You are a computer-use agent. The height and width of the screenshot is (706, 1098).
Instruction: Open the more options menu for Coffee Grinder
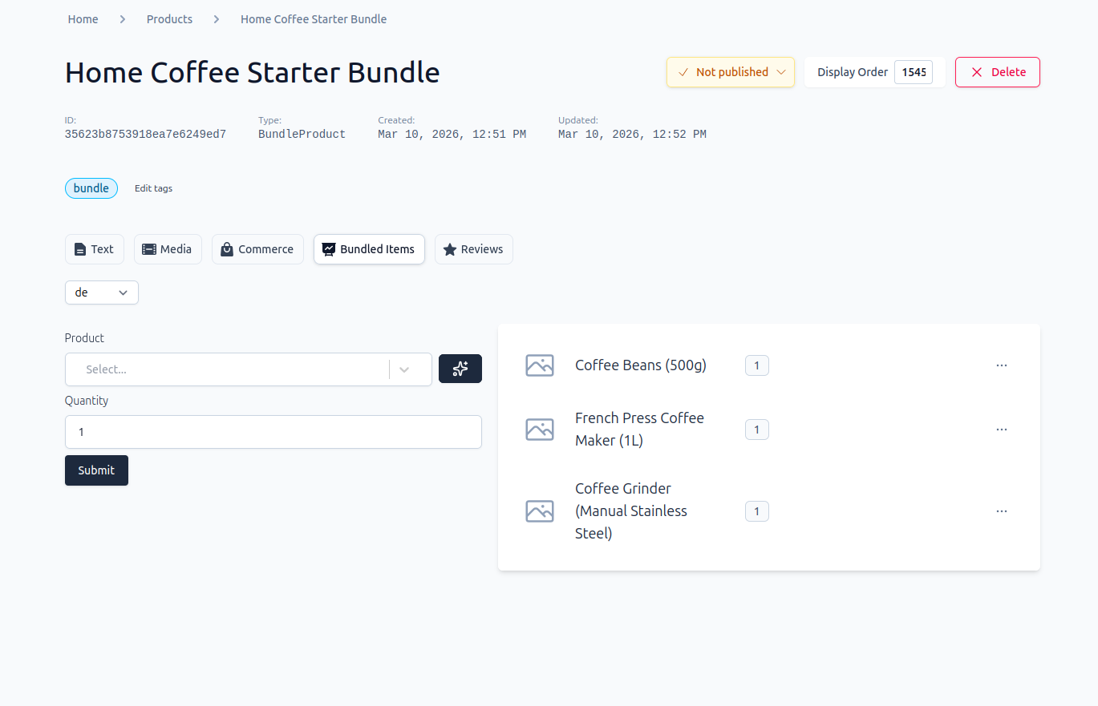[x=1001, y=511]
